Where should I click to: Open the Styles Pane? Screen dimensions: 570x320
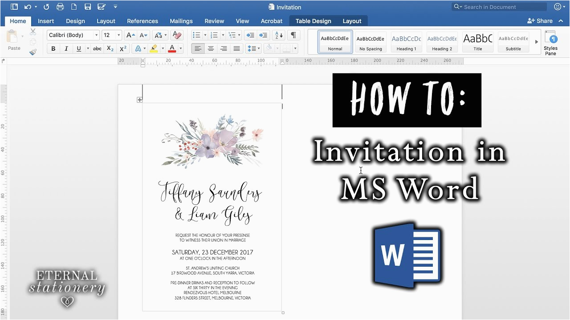click(551, 42)
